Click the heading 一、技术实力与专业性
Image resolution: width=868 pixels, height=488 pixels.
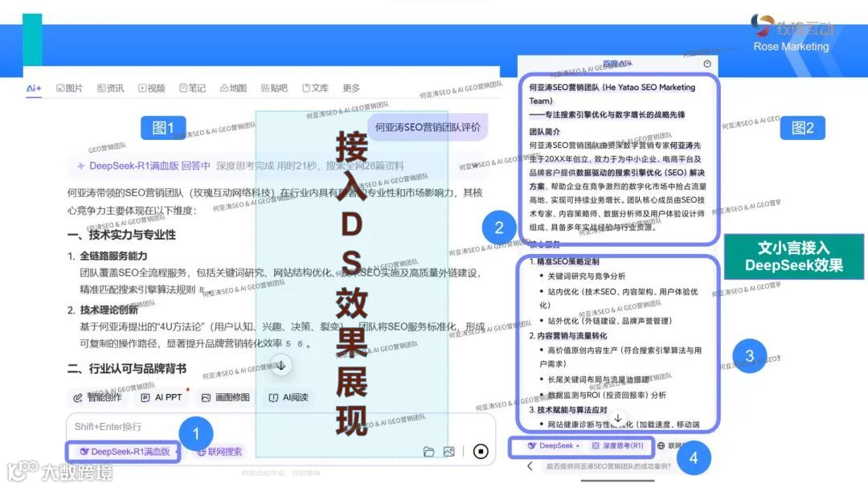pyautogui.click(x=121, y=235)
